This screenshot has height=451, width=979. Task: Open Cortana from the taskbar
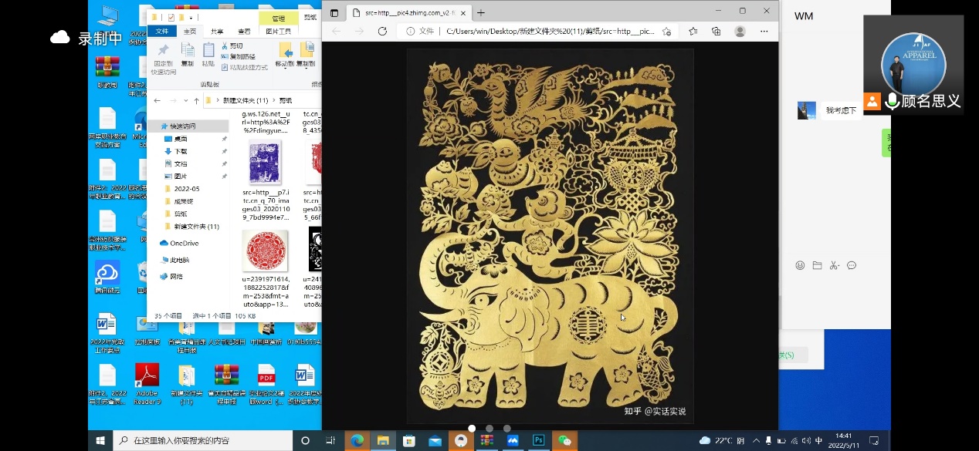(305, 440)
